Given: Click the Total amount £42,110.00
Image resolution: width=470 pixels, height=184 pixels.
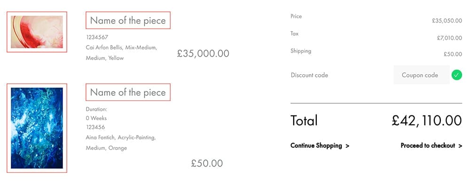Looking at the screenshot, I should click(x=427, y=121).
